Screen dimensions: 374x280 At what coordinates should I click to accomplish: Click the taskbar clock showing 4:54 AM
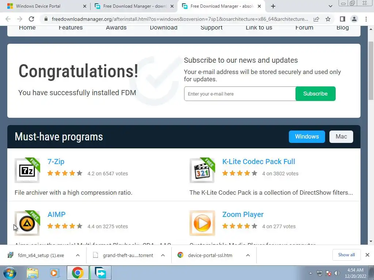click(x=355, y=273)
